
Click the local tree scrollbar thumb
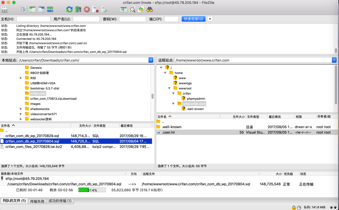153,96
